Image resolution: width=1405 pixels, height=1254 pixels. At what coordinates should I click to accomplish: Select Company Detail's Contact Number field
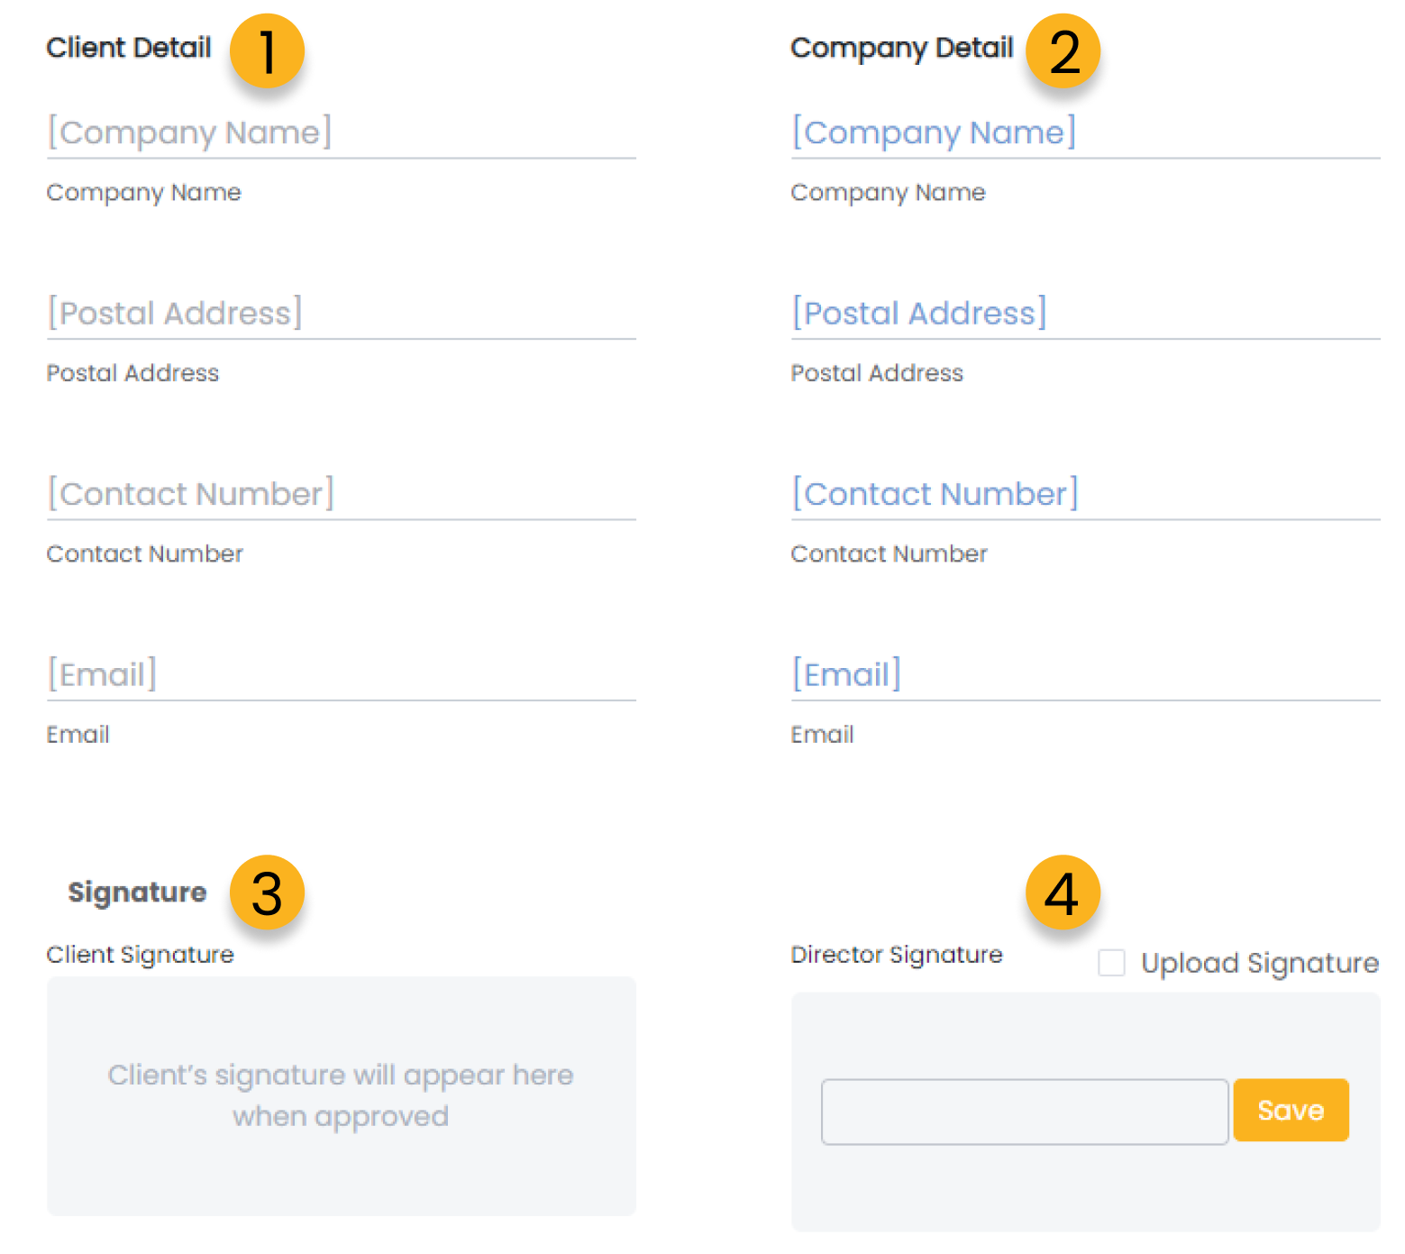pyautogui.click(x=1086, y=494)
